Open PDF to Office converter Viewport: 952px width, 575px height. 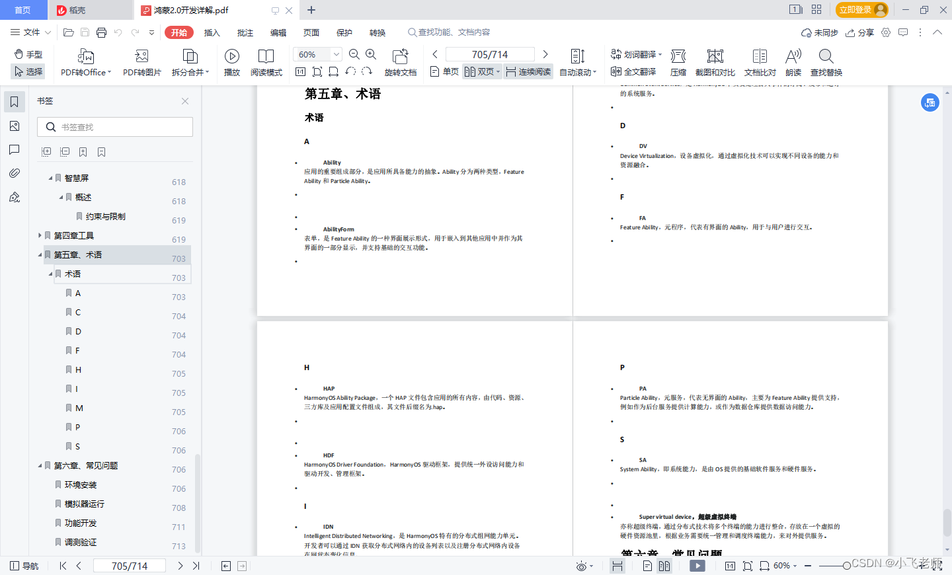[x=86, y=63]
